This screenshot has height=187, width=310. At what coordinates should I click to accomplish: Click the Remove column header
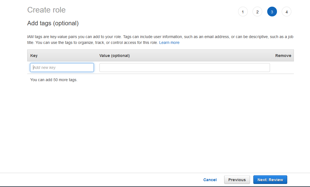pyautogui.click(x=283, y=56)
